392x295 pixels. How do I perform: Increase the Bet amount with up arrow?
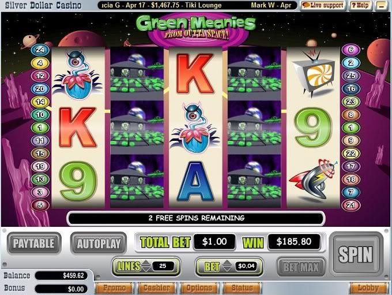coord(227,262)
